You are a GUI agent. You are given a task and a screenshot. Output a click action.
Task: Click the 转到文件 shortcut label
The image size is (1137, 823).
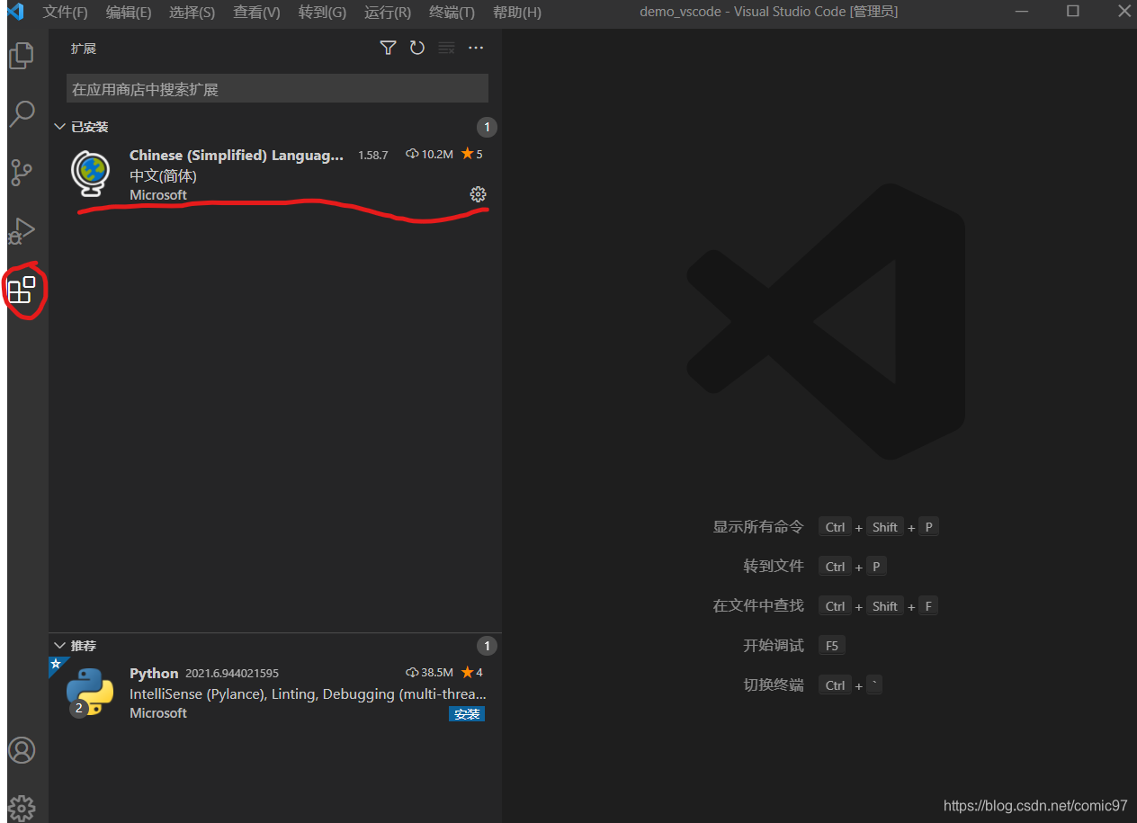[x=774, y=567]
